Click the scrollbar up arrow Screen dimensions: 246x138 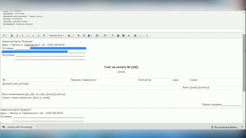pos(244,13)
